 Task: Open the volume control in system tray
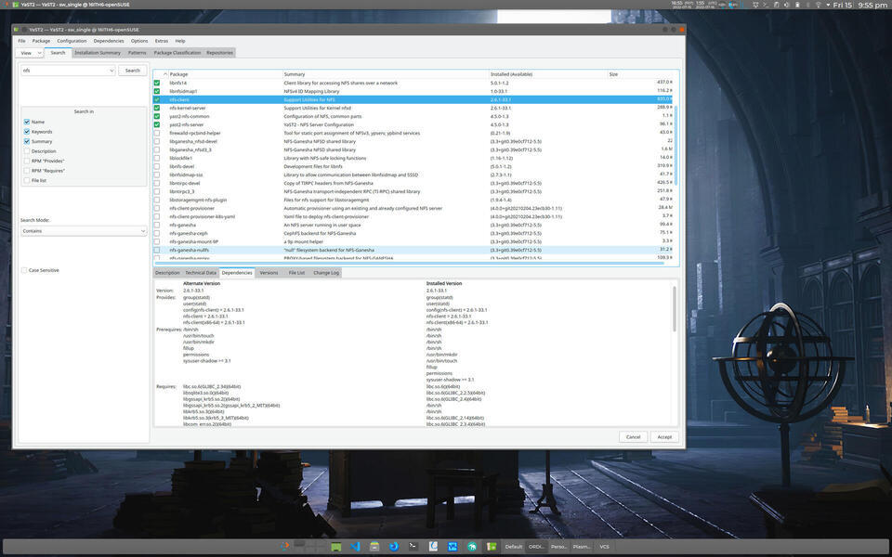[x=786, y=6]
